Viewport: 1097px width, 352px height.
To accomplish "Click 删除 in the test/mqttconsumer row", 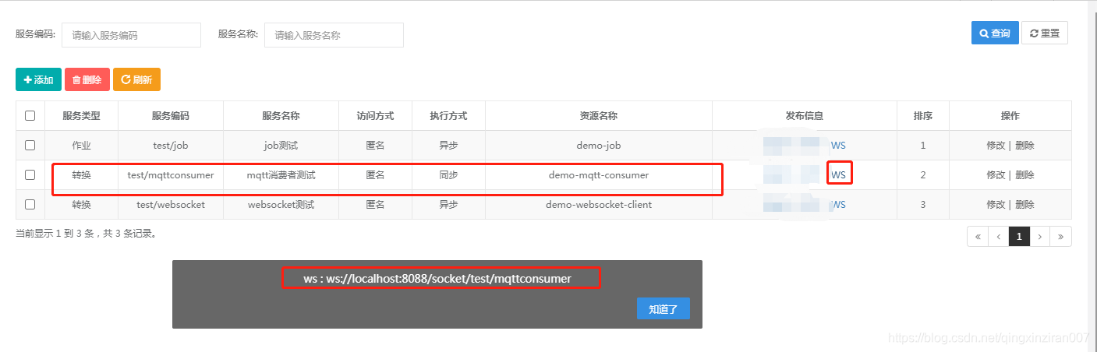I will (x=1024, y=174).
